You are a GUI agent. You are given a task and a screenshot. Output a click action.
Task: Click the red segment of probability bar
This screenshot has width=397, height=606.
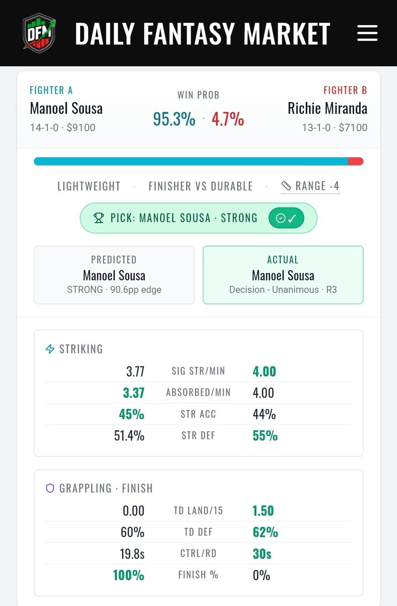[356, 162]
